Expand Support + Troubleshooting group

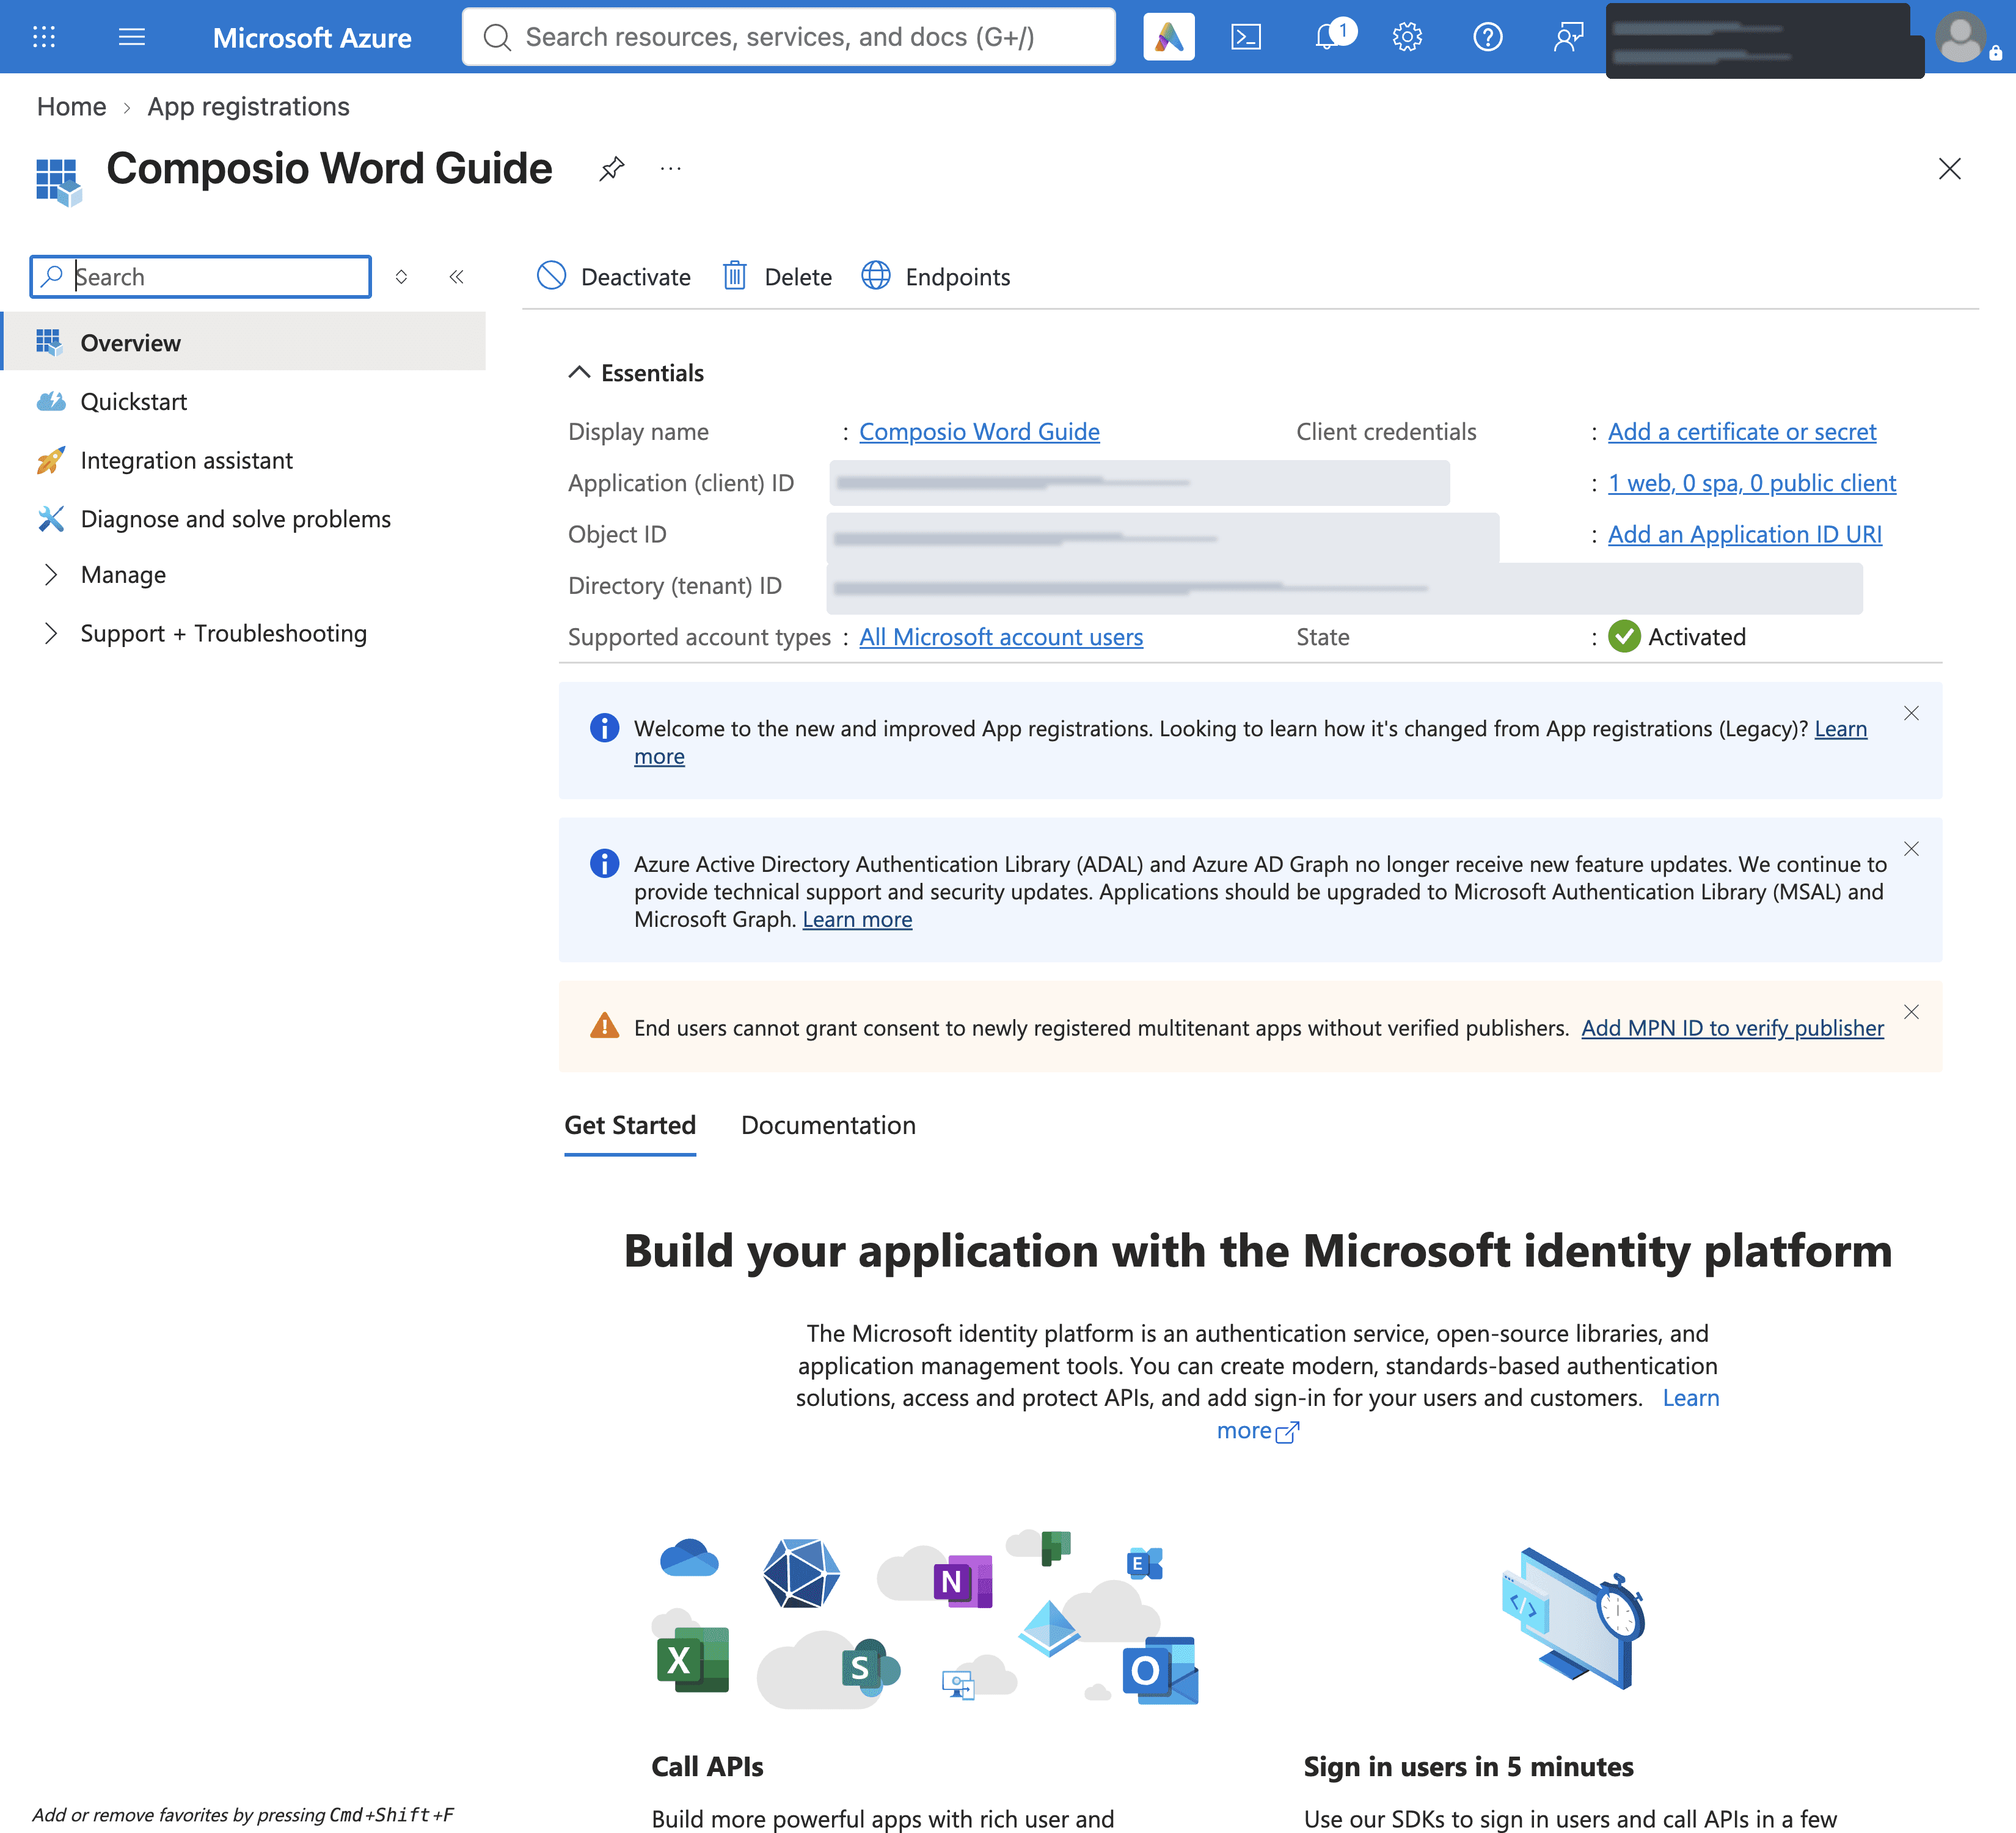(x=205, y=633)
